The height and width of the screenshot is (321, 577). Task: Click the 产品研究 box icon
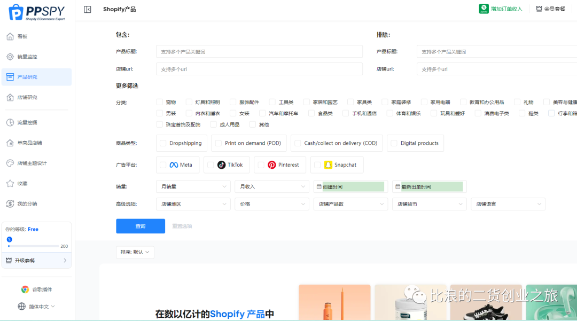tap(10, 77)
